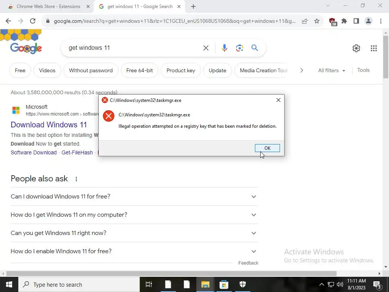Select the Without password filter chip
Image resolution: width=389 pixels, height=292 pixels.
[91, 70]
